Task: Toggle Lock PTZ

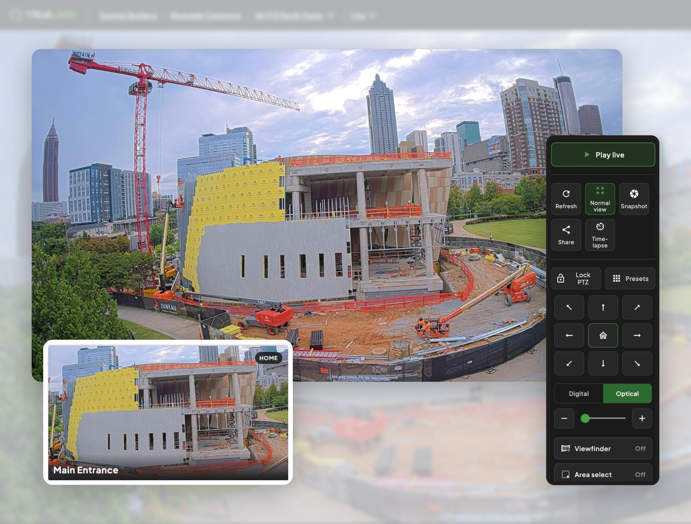Action: 576,278
